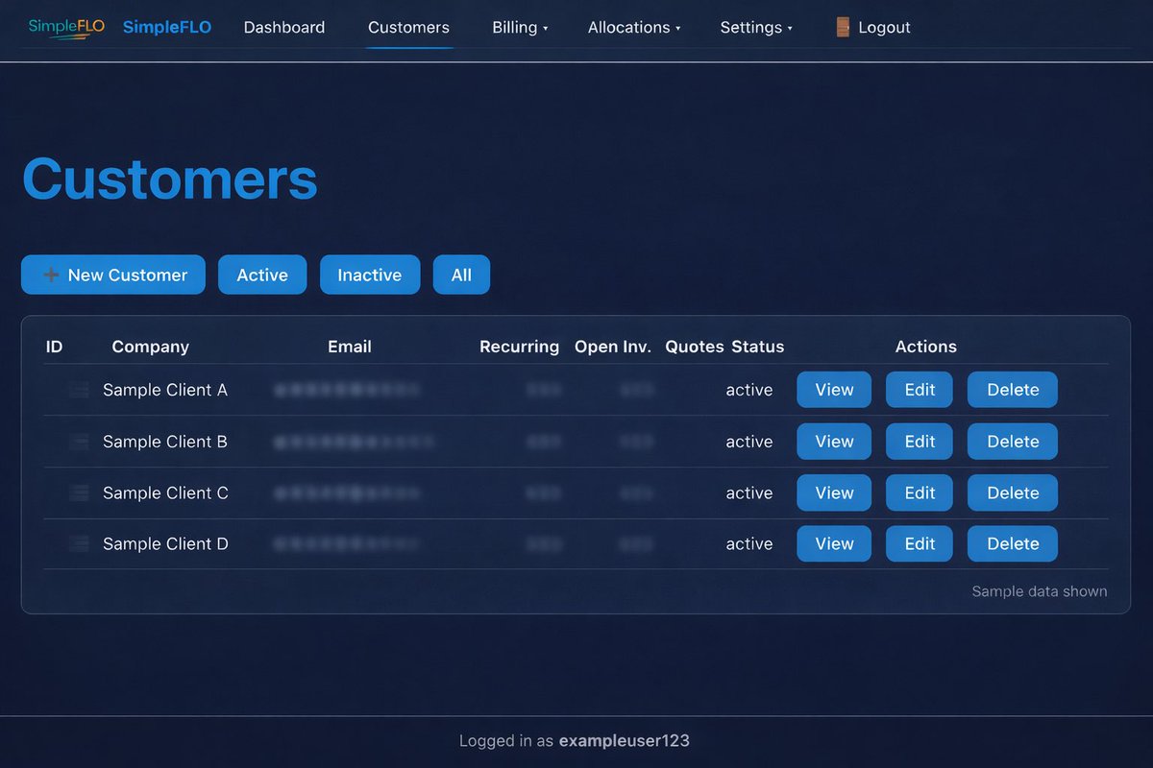This screenshot has height=768, width=1153.
Task: Edit Sample Client D
Action: pyautogui.click(x=920, y=543)
